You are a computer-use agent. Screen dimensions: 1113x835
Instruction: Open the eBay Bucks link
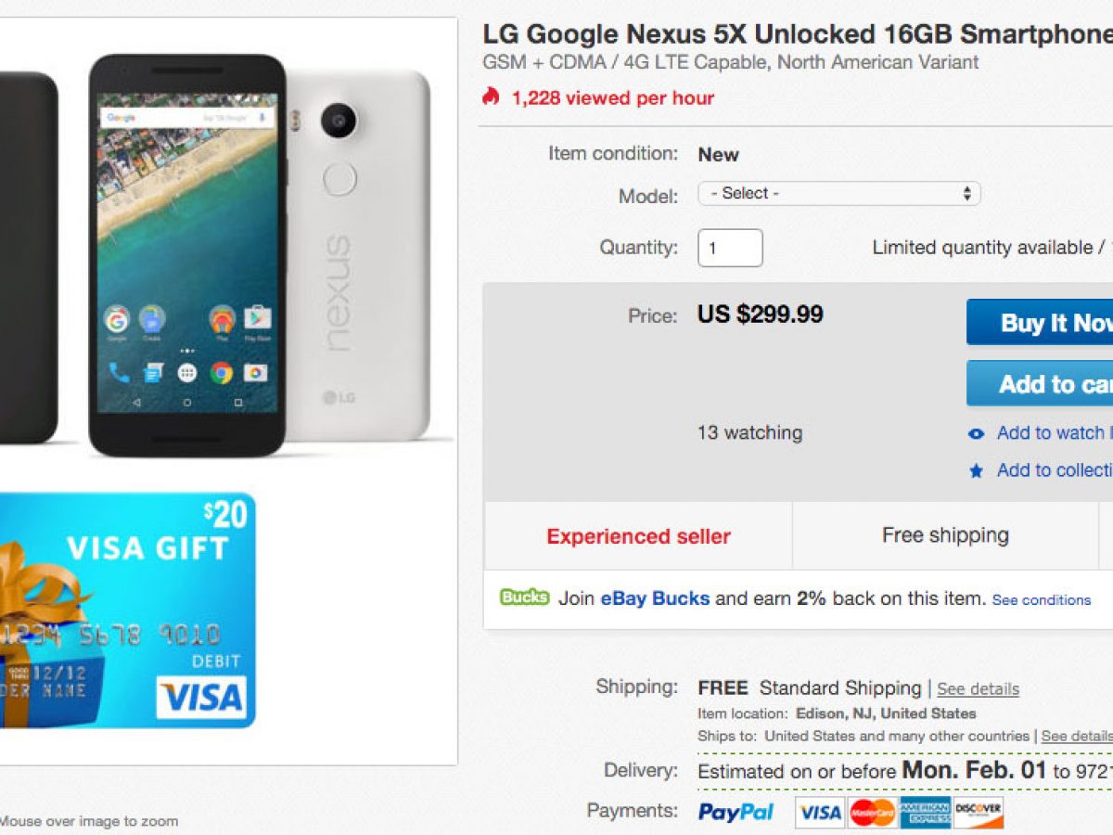pyautogui.click(x=655, y=598)
